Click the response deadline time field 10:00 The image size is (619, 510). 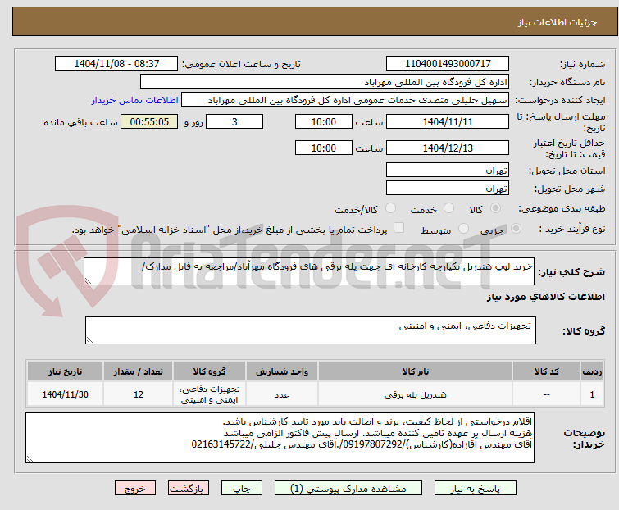(x=324, y=121)
